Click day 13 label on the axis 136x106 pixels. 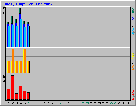56,103
